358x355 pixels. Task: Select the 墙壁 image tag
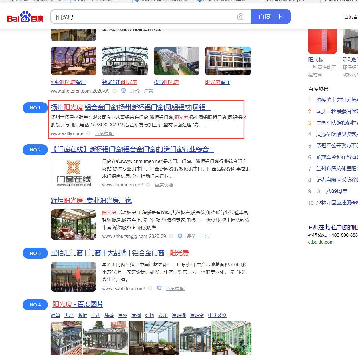[x=109, y=315]
